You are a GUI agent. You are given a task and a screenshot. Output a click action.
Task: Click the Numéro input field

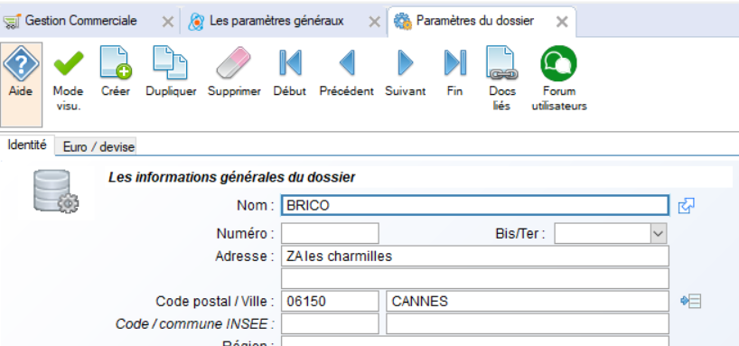pyautogui.click(x=330, y=233)
